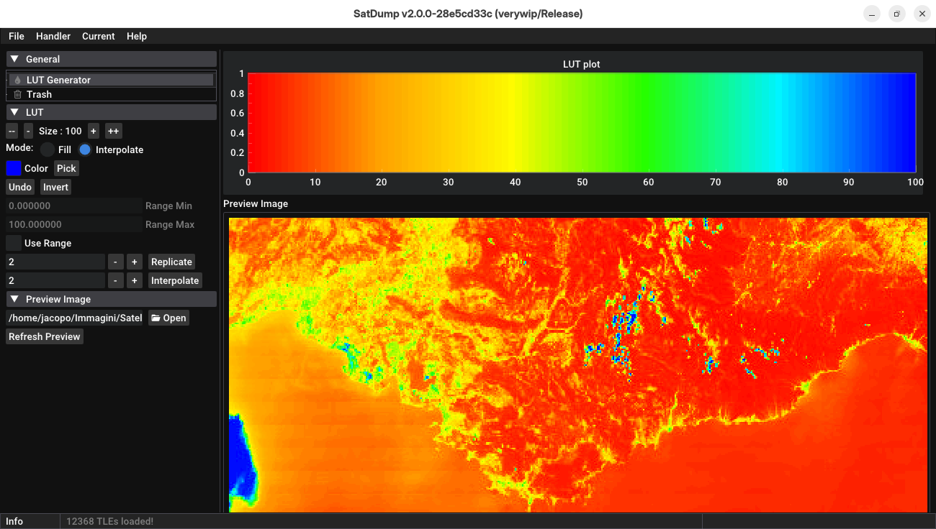Decrease LUT size with double-minus button
936x529 pixels.
(x=12, y=131)
